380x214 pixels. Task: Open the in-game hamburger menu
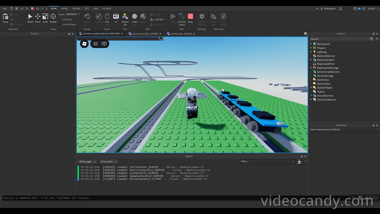[95, 44]
